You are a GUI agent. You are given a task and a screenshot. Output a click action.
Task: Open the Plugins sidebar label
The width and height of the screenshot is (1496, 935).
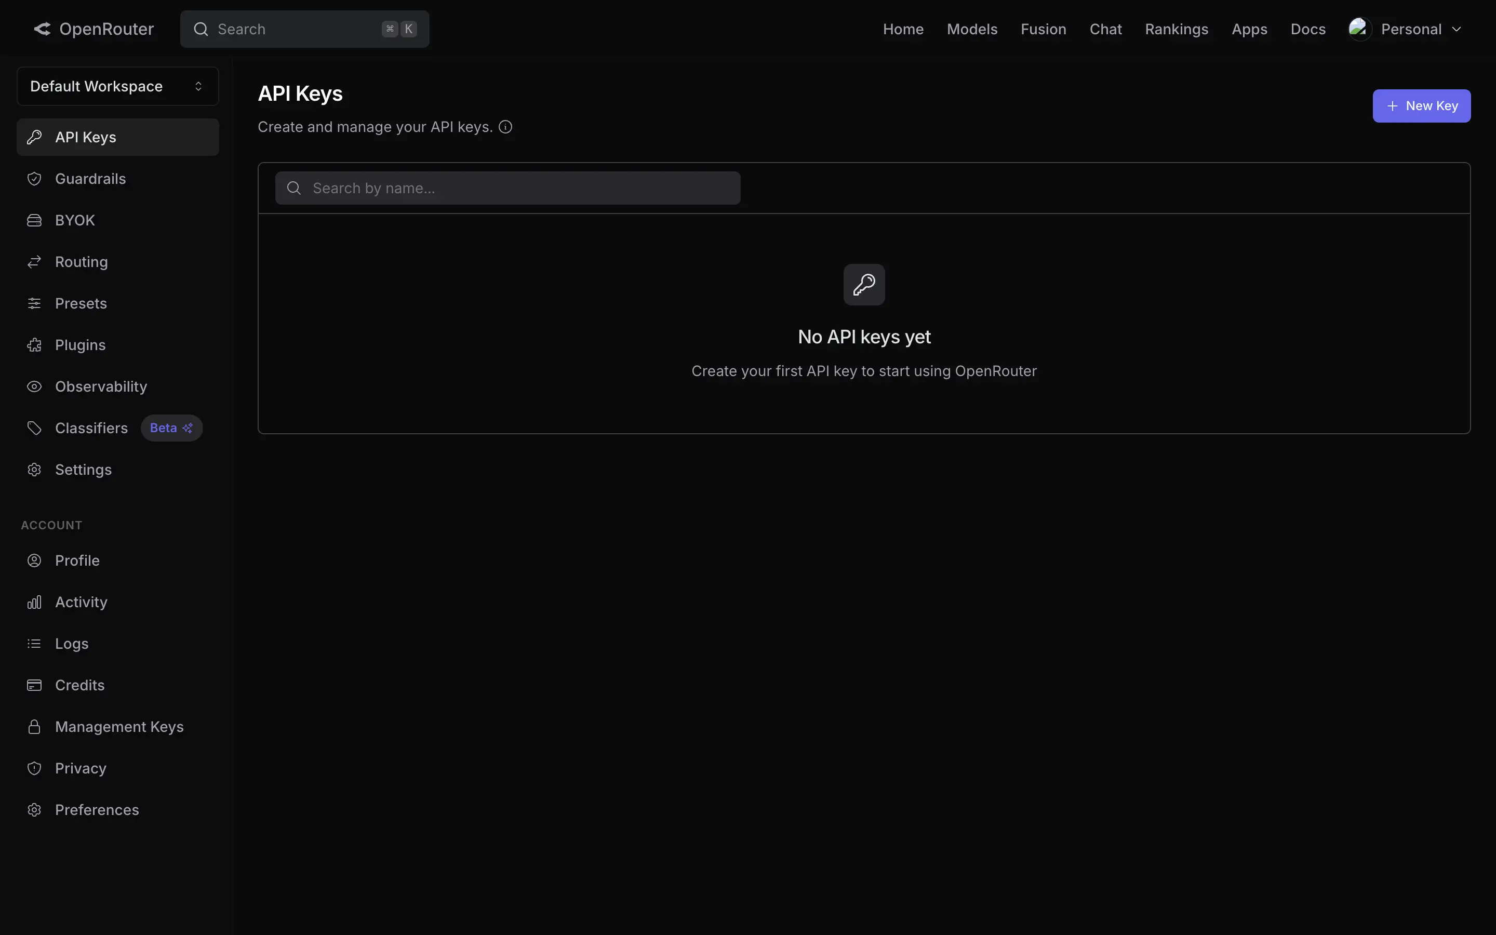click(x=81, y=345)
